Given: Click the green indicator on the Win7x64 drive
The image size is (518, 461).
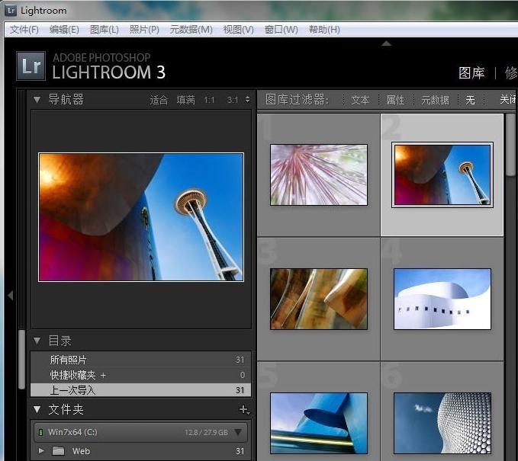Looking at the screenshot, I should click(40, 433).
